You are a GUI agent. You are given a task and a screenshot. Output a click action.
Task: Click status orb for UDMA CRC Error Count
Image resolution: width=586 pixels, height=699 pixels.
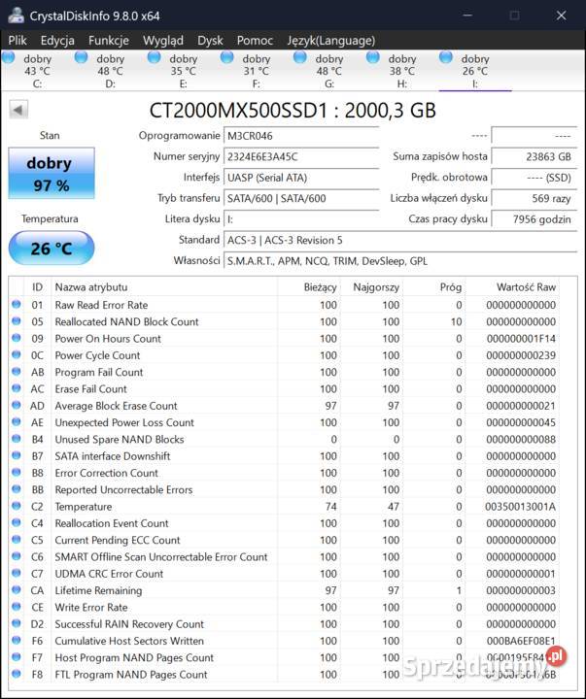click(17, 573)
